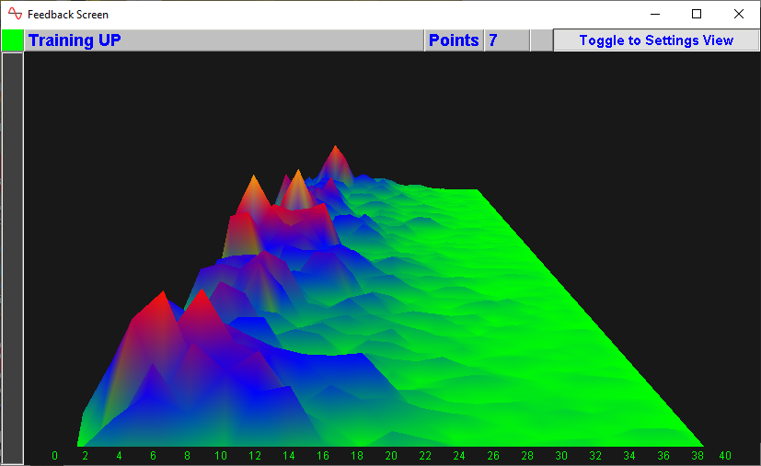Click frequency axis label 26

(x=493, y=456)
